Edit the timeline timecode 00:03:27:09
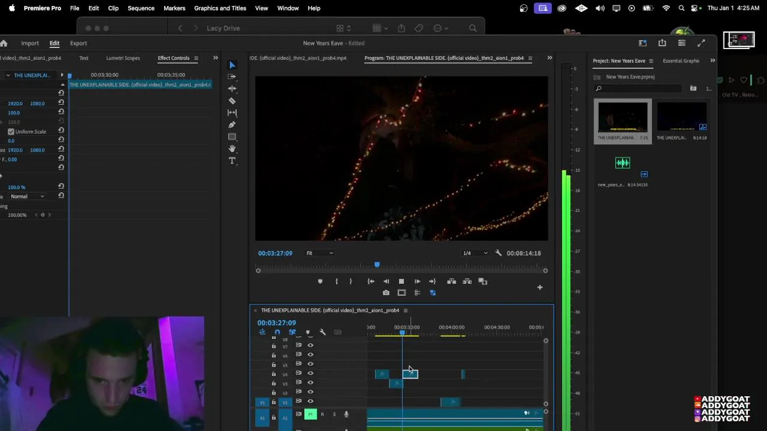 [277, 323]
